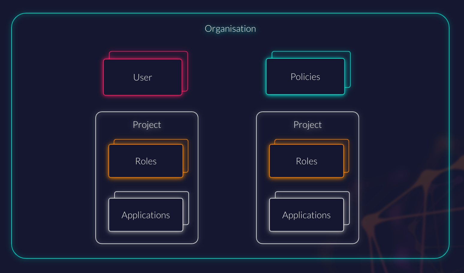Select the orange Roles icon in left Project
The width and height of the screenshot is (464, 273).
pyautogui.click(x=146, y=161)
